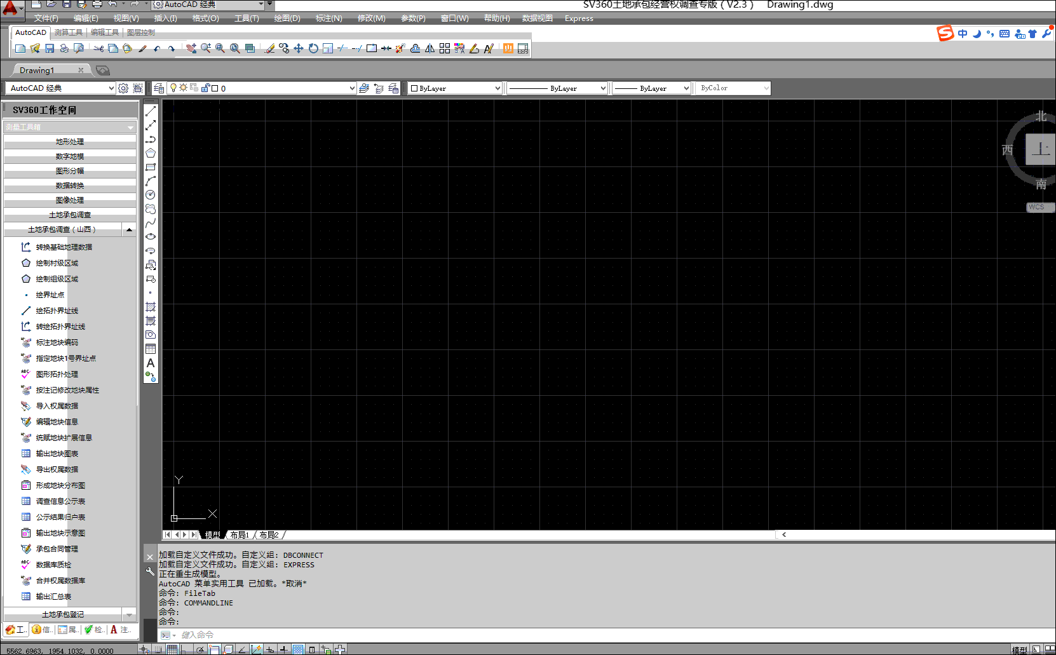This screenshot has height=655, width=1056.
Task: Select the Line tool in draw toolbar
Action: coord(151,111)
